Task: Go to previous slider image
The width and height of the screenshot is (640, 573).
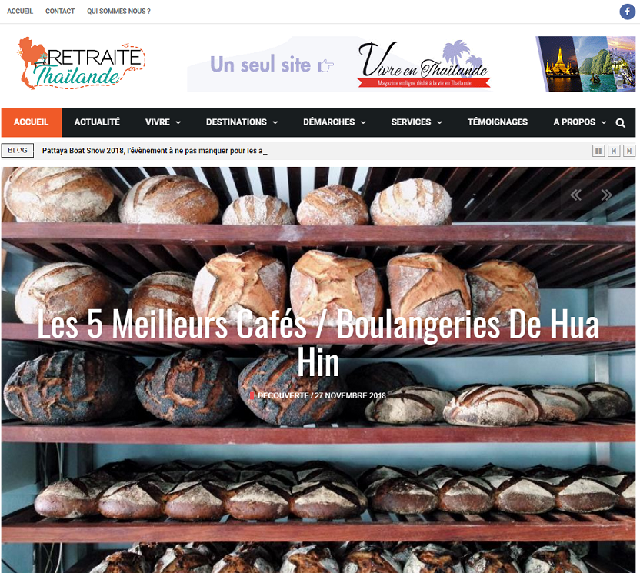Action: tap(575, 195)
